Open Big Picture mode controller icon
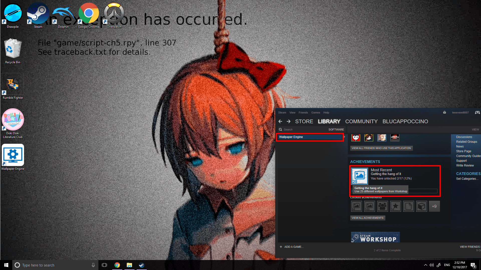The height and width of the screenshot is (270, 481). [477, 112]
